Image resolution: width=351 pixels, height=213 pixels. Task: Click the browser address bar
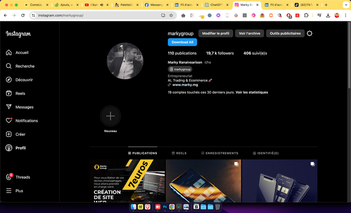tap(95, 15)
